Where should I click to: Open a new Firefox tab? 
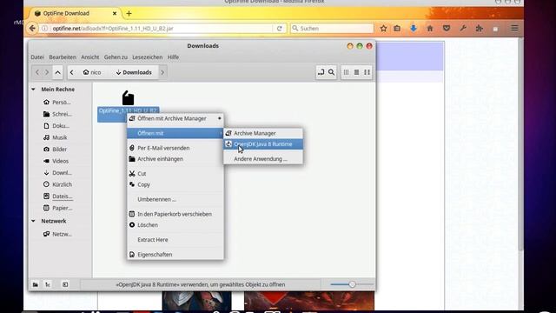click(x=129, y=14)
